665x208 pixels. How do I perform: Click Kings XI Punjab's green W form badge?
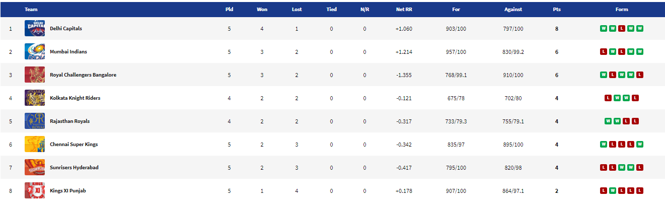(612, 191)
